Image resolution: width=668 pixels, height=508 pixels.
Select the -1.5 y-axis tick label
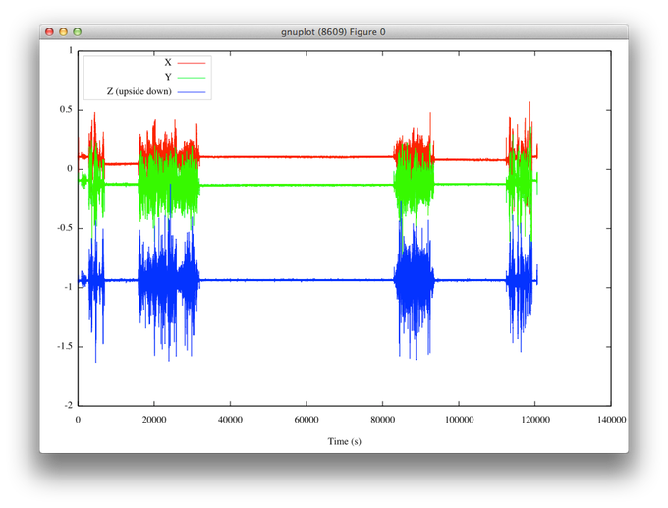click(63, 346)
